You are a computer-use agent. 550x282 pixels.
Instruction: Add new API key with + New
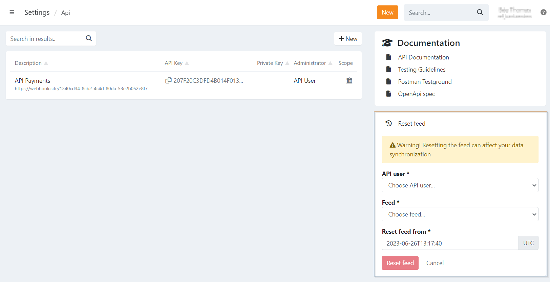coord(348,39)
